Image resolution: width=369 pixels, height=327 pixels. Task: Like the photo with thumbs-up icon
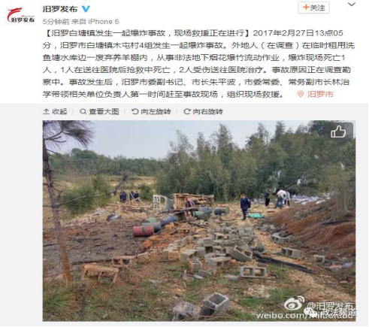click(338, 132)
